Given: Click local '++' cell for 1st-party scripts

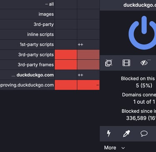Looking at the screenshot, I should [x=88, y=45].
